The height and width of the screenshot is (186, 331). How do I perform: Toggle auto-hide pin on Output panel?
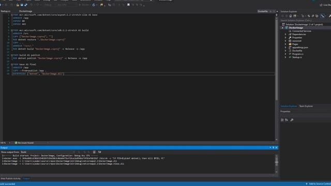(x=274, y=148)
